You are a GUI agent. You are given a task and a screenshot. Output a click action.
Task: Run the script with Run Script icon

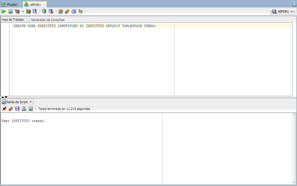pyautogui.click(x=10, y=12)
